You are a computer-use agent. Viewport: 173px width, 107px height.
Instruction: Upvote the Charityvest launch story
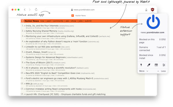tap(25, 94)
